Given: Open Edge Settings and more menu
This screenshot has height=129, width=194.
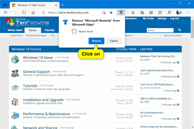Looking at the screenshot, I should [188, 12].
